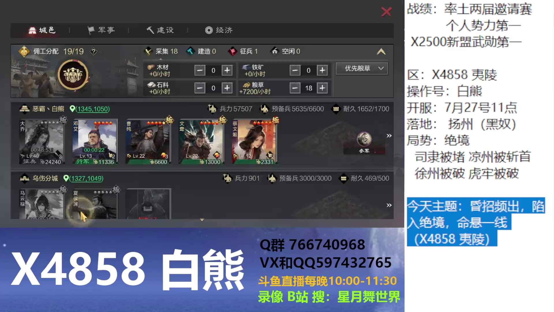Image resolution: width=554 pixels, height=312 pixels.
Task: Click the 建造 hammer icon
Action: 190,51
